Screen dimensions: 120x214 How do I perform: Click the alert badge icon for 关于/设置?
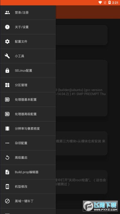pyautogui.click(x=7, y=27)
